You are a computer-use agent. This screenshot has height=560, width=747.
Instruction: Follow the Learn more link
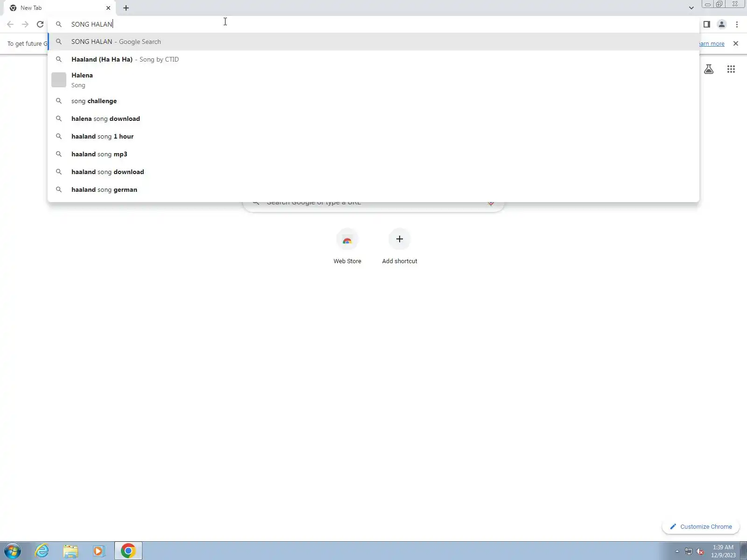(712, 43)
